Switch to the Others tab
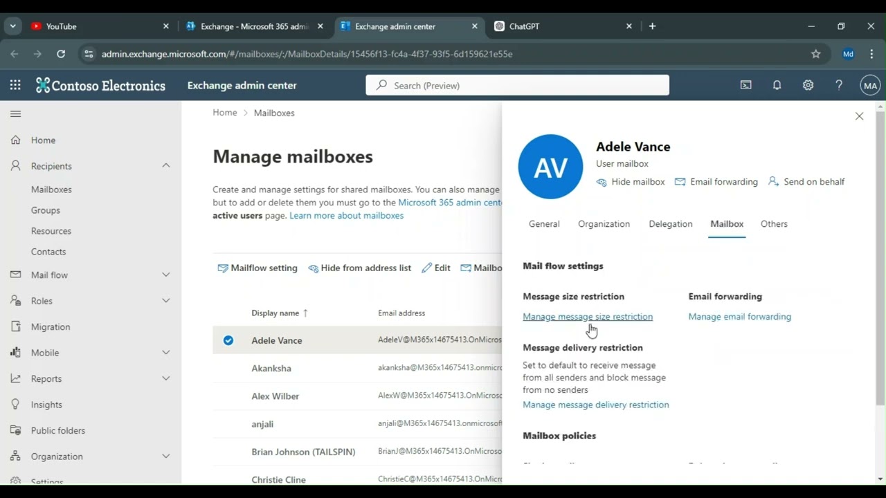 click(x=774, y=224)
